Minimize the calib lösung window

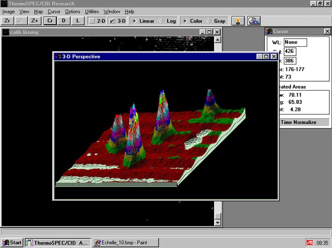pos(203,32)
